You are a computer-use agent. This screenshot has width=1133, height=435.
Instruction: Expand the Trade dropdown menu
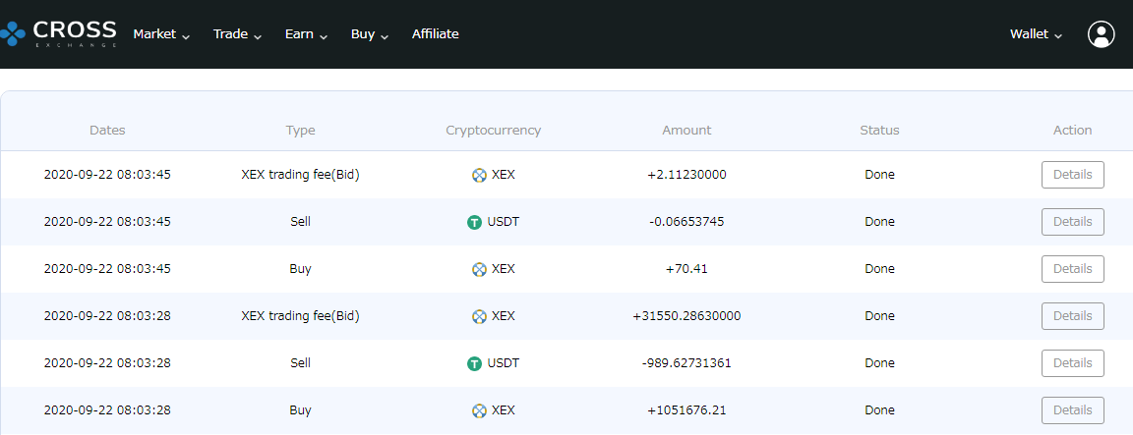click(238, 34)
